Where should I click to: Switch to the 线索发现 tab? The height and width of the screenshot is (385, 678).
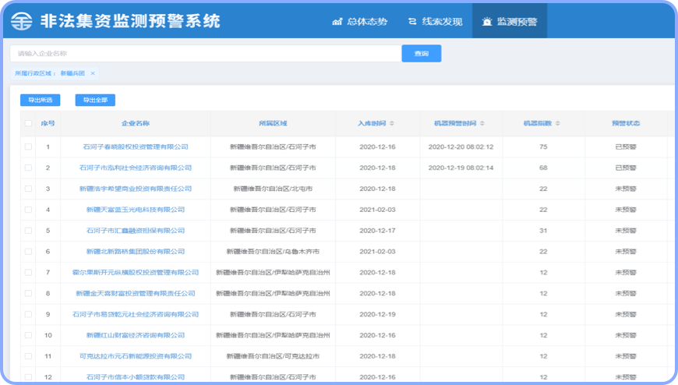(x=435, y=21)
